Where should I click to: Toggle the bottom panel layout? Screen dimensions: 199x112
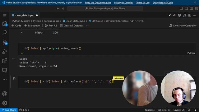pyautogui.click(x=186, y=8)
